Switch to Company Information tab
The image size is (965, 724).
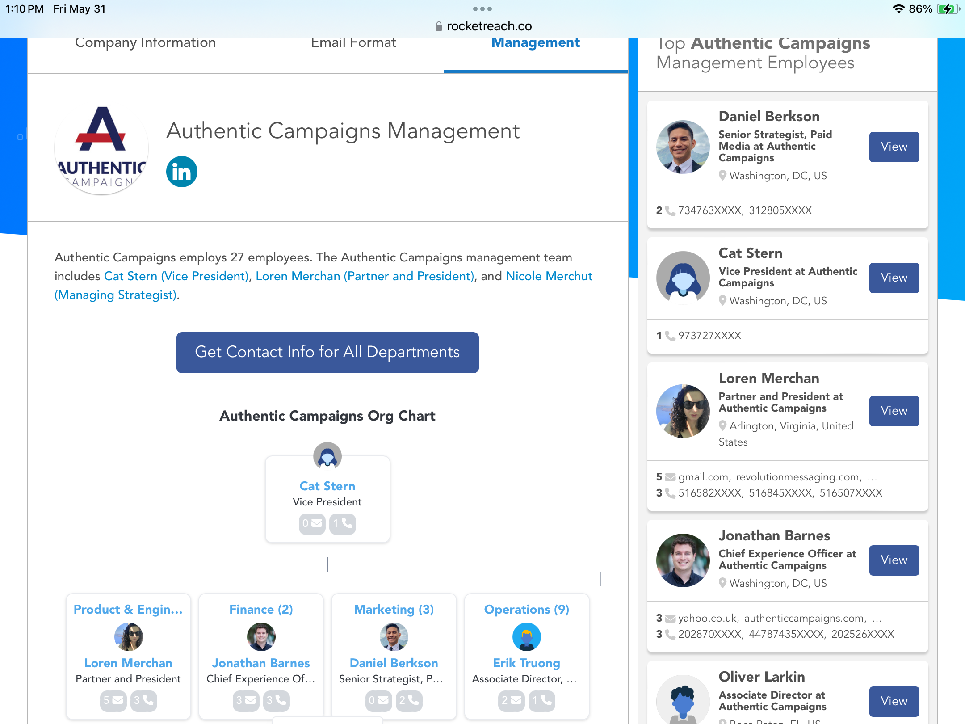145,43
